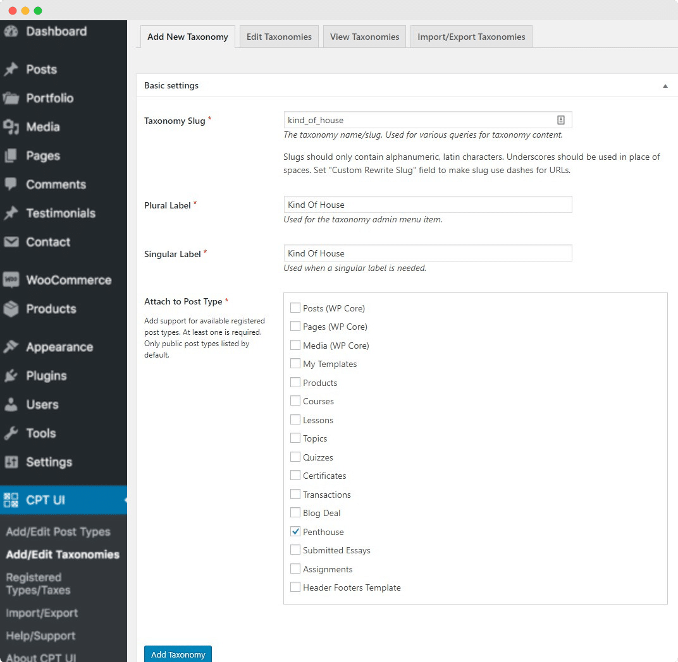The image size is (678, 662).
Task: Click the Dashboard gauge icon
Action: point(11,31)
